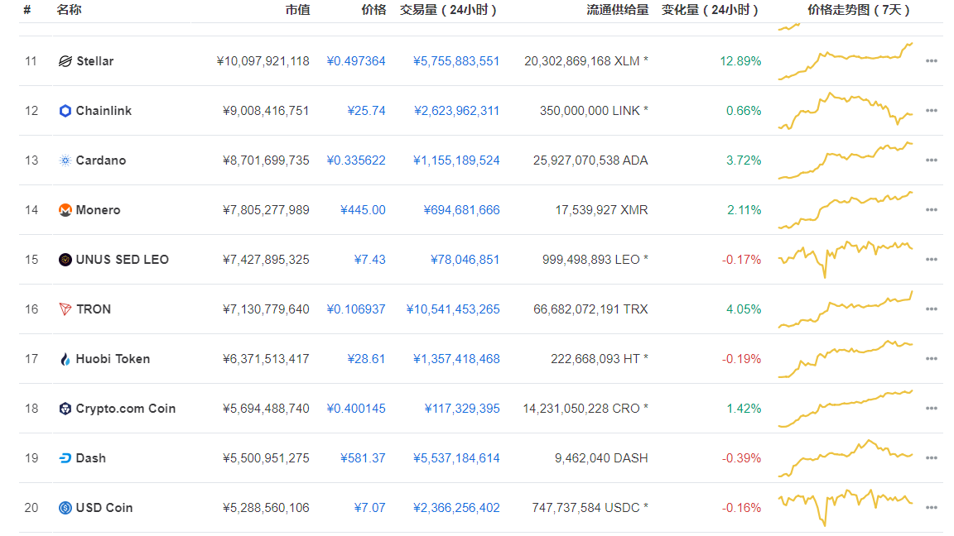Image resolution: width=954 pixels, height=536 pixels.
Task: Click Huobi Token volume ¥1,357,418,468
Action: point(456,359)
